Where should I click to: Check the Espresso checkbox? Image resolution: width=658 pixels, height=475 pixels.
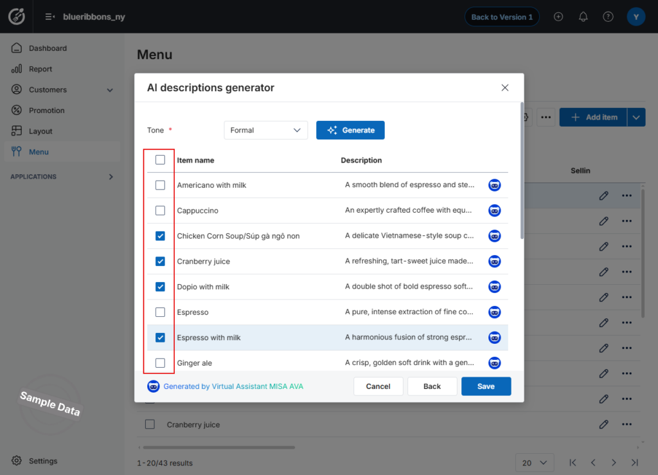pyautogui.click(x=160, y=312)
